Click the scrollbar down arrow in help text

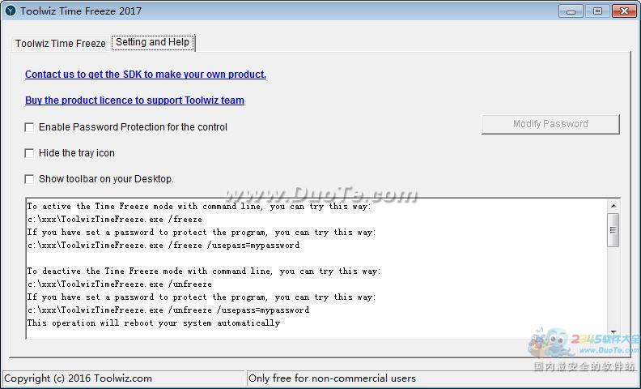(613, 332)
